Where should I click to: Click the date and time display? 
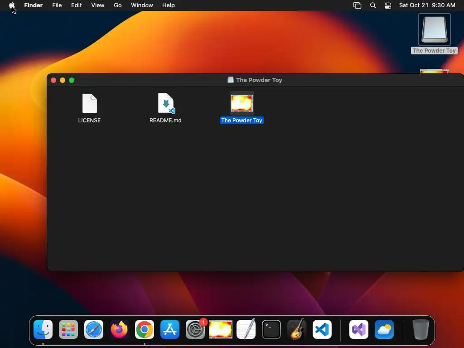tap(427, 5)
